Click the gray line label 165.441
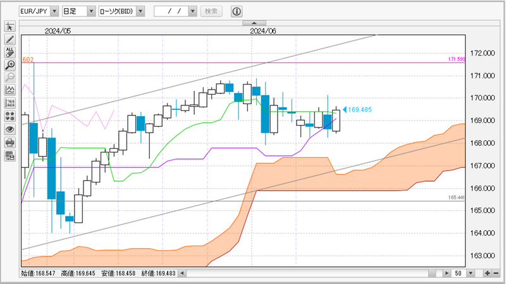 coord(456,198)
